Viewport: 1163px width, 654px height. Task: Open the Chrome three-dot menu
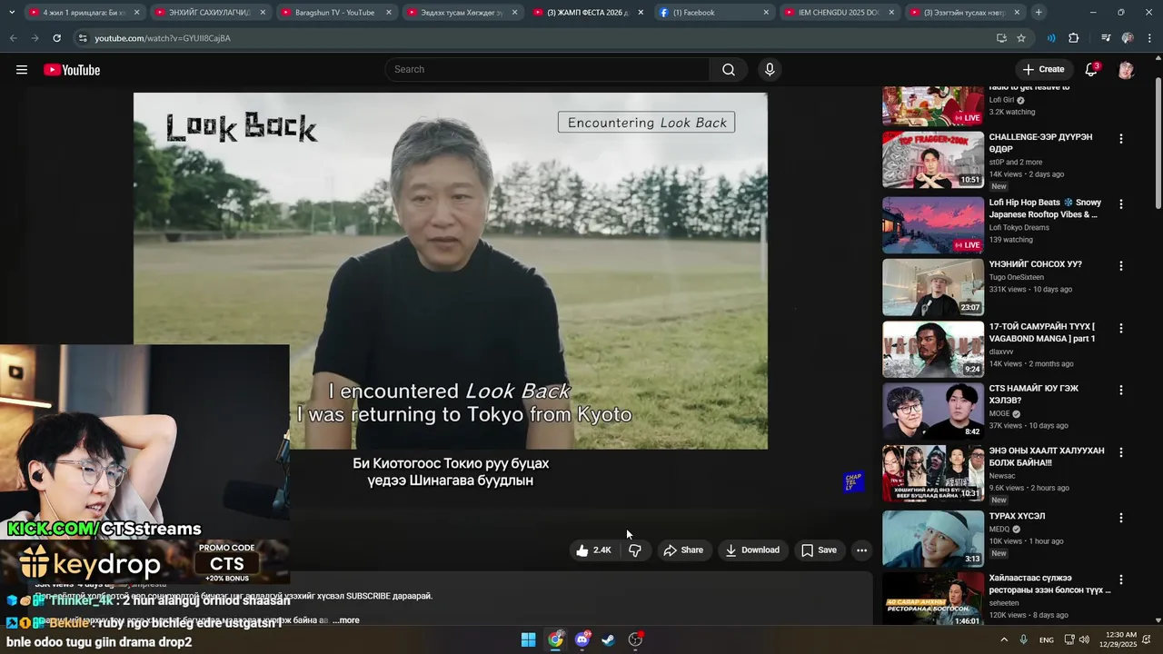point(1149,38)
